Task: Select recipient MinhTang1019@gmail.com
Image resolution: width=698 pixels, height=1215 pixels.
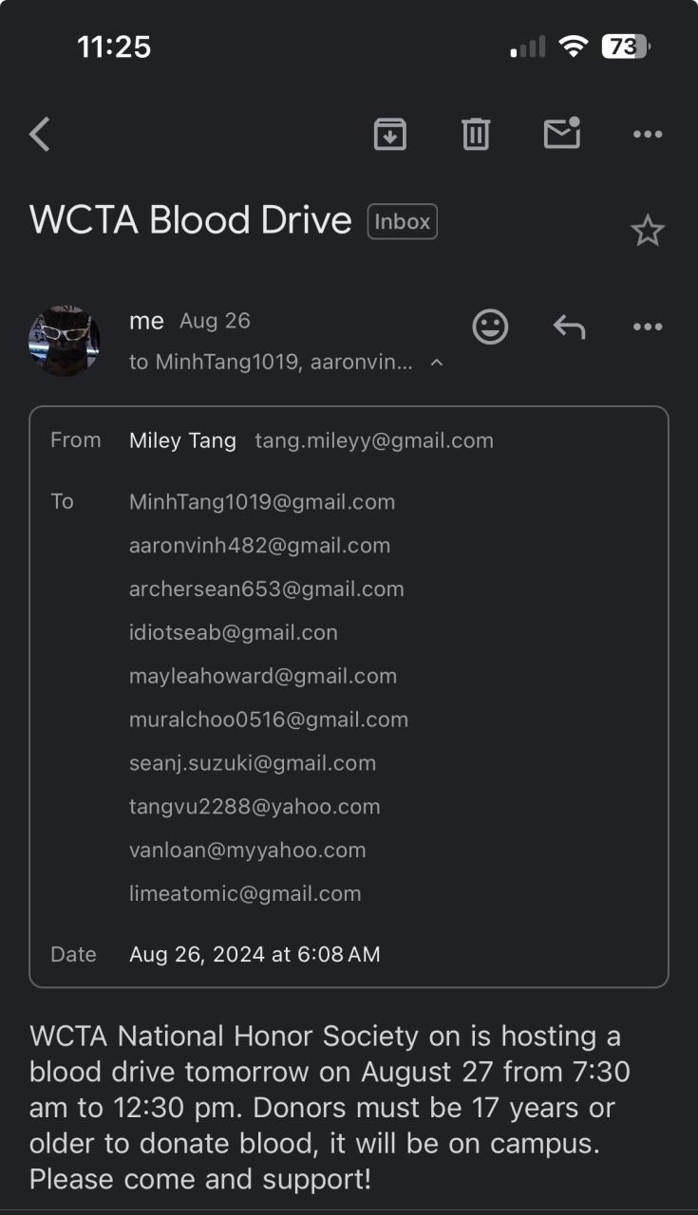Action: pyautogui.click(x=262, y=502)
